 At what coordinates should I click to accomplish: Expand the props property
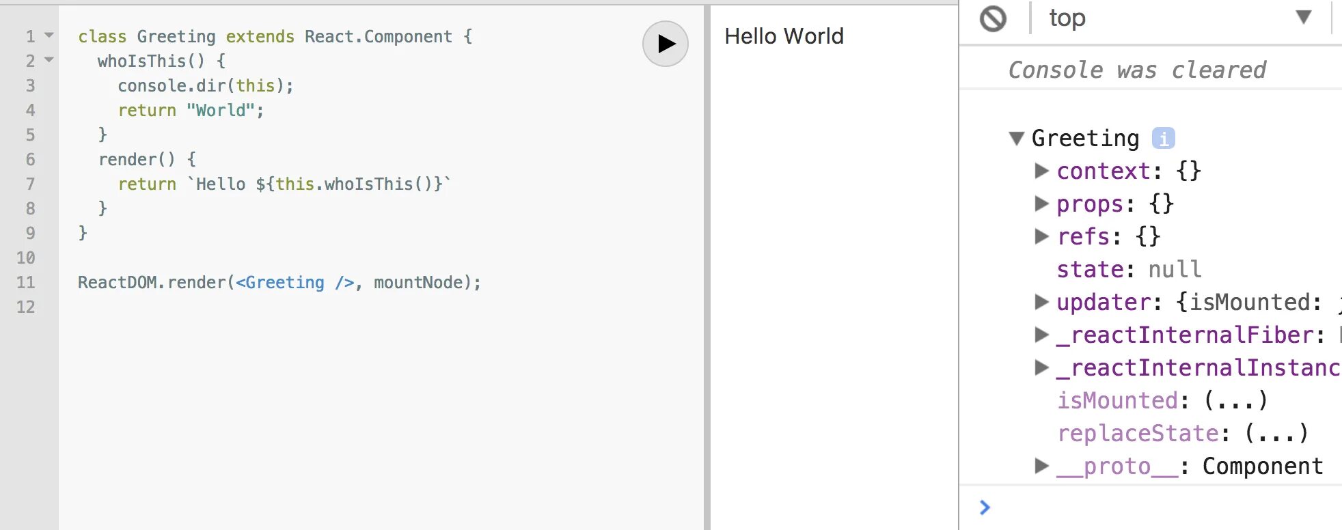pyautogui.click(x=1041, y=204)
